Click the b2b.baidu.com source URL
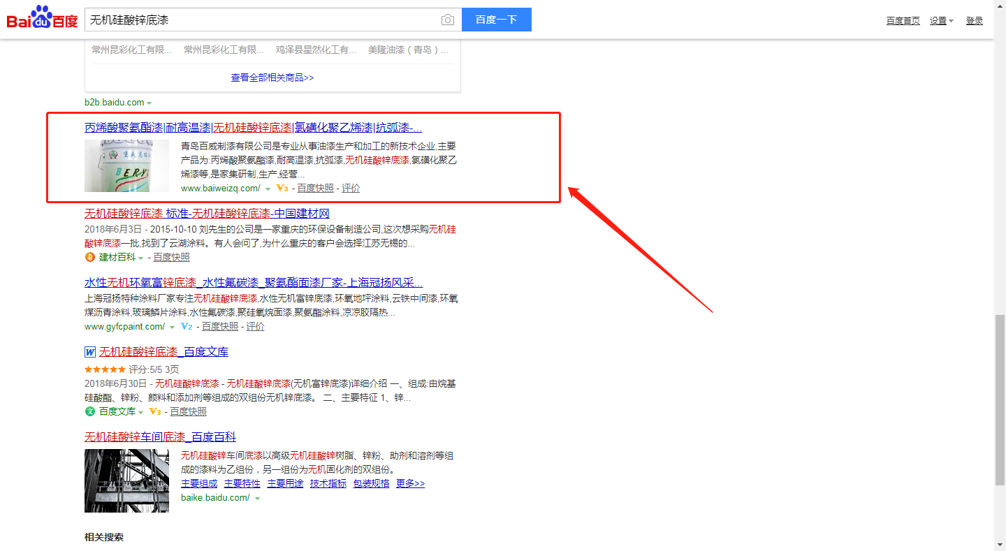Viewport: 1006px width, 551px height. (x=114, y=102)
